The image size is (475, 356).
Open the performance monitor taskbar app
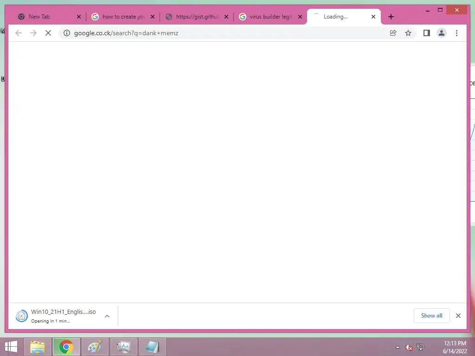point(123,347)
